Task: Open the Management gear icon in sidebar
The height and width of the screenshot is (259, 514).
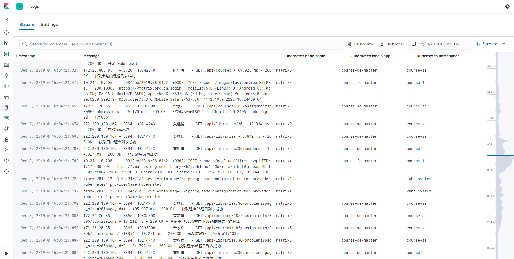Action: [x=6, y=172]
